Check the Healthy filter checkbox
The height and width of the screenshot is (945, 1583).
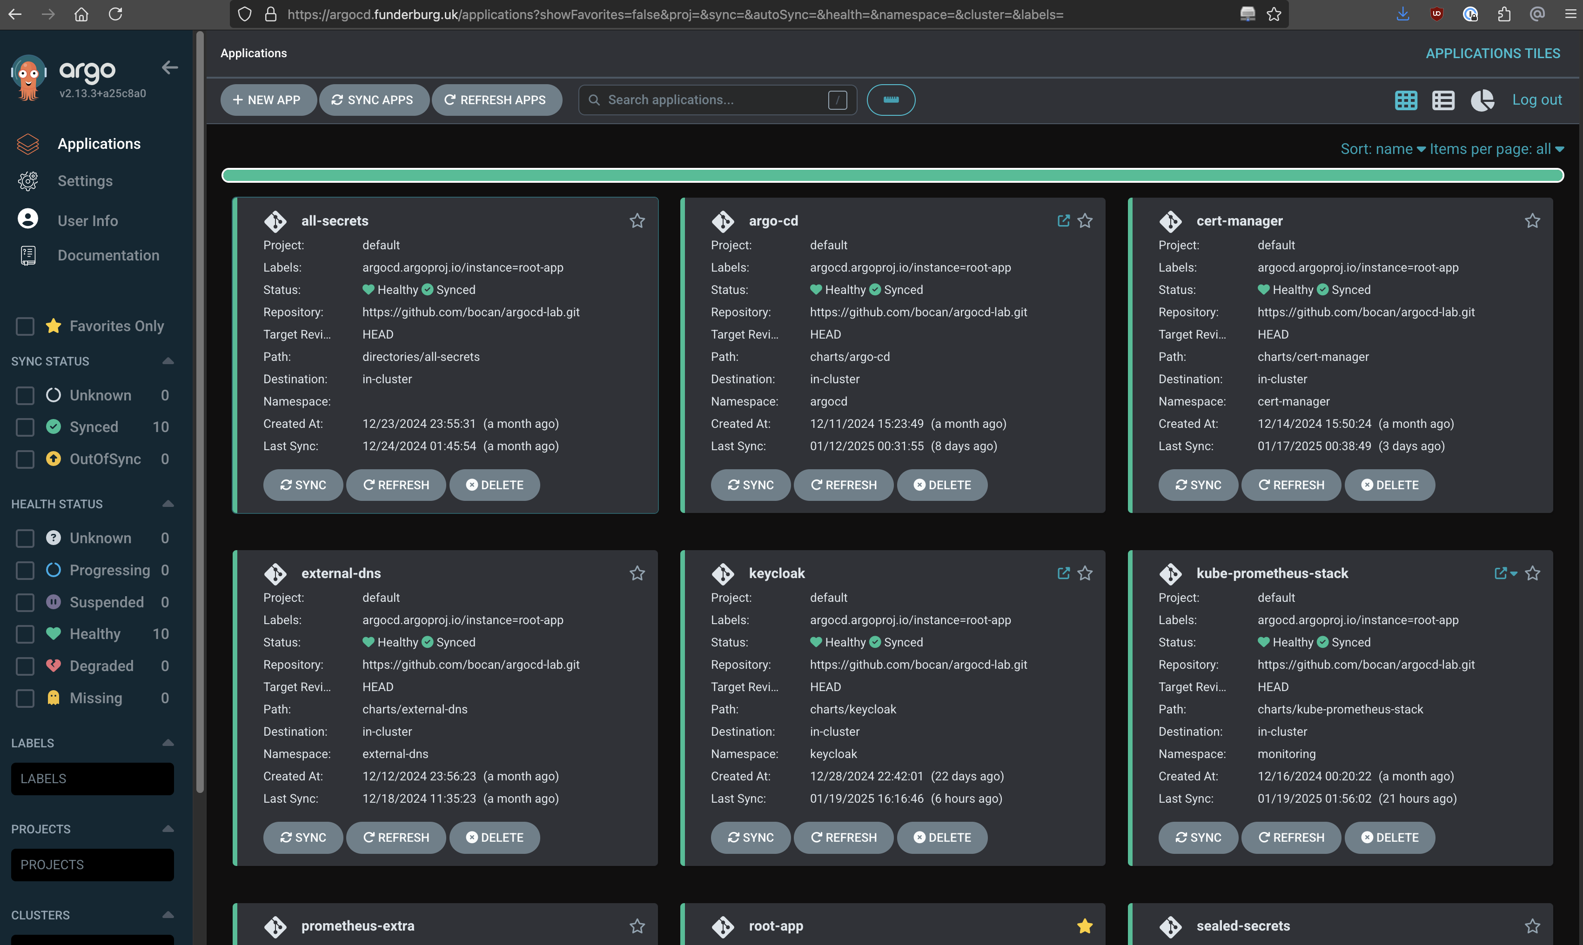pos(25,633)
